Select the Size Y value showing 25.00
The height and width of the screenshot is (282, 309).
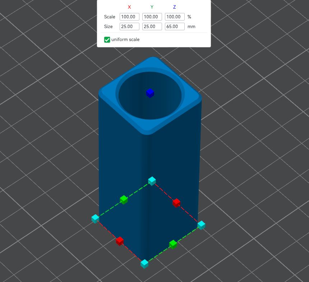point(152,26)
